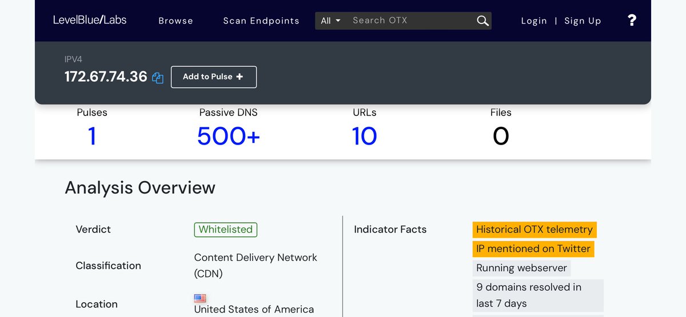
Task: Click the Sign Up link
Action: point(583,21)
